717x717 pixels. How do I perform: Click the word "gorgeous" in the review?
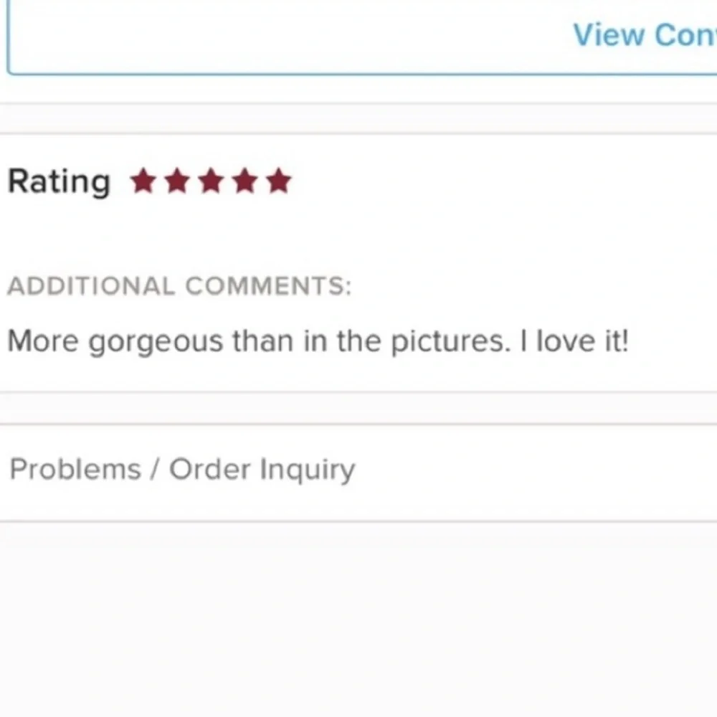[x=156, y=341]
